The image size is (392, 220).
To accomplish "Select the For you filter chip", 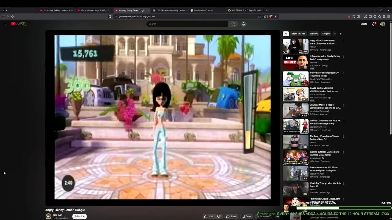I will point(326,34).
